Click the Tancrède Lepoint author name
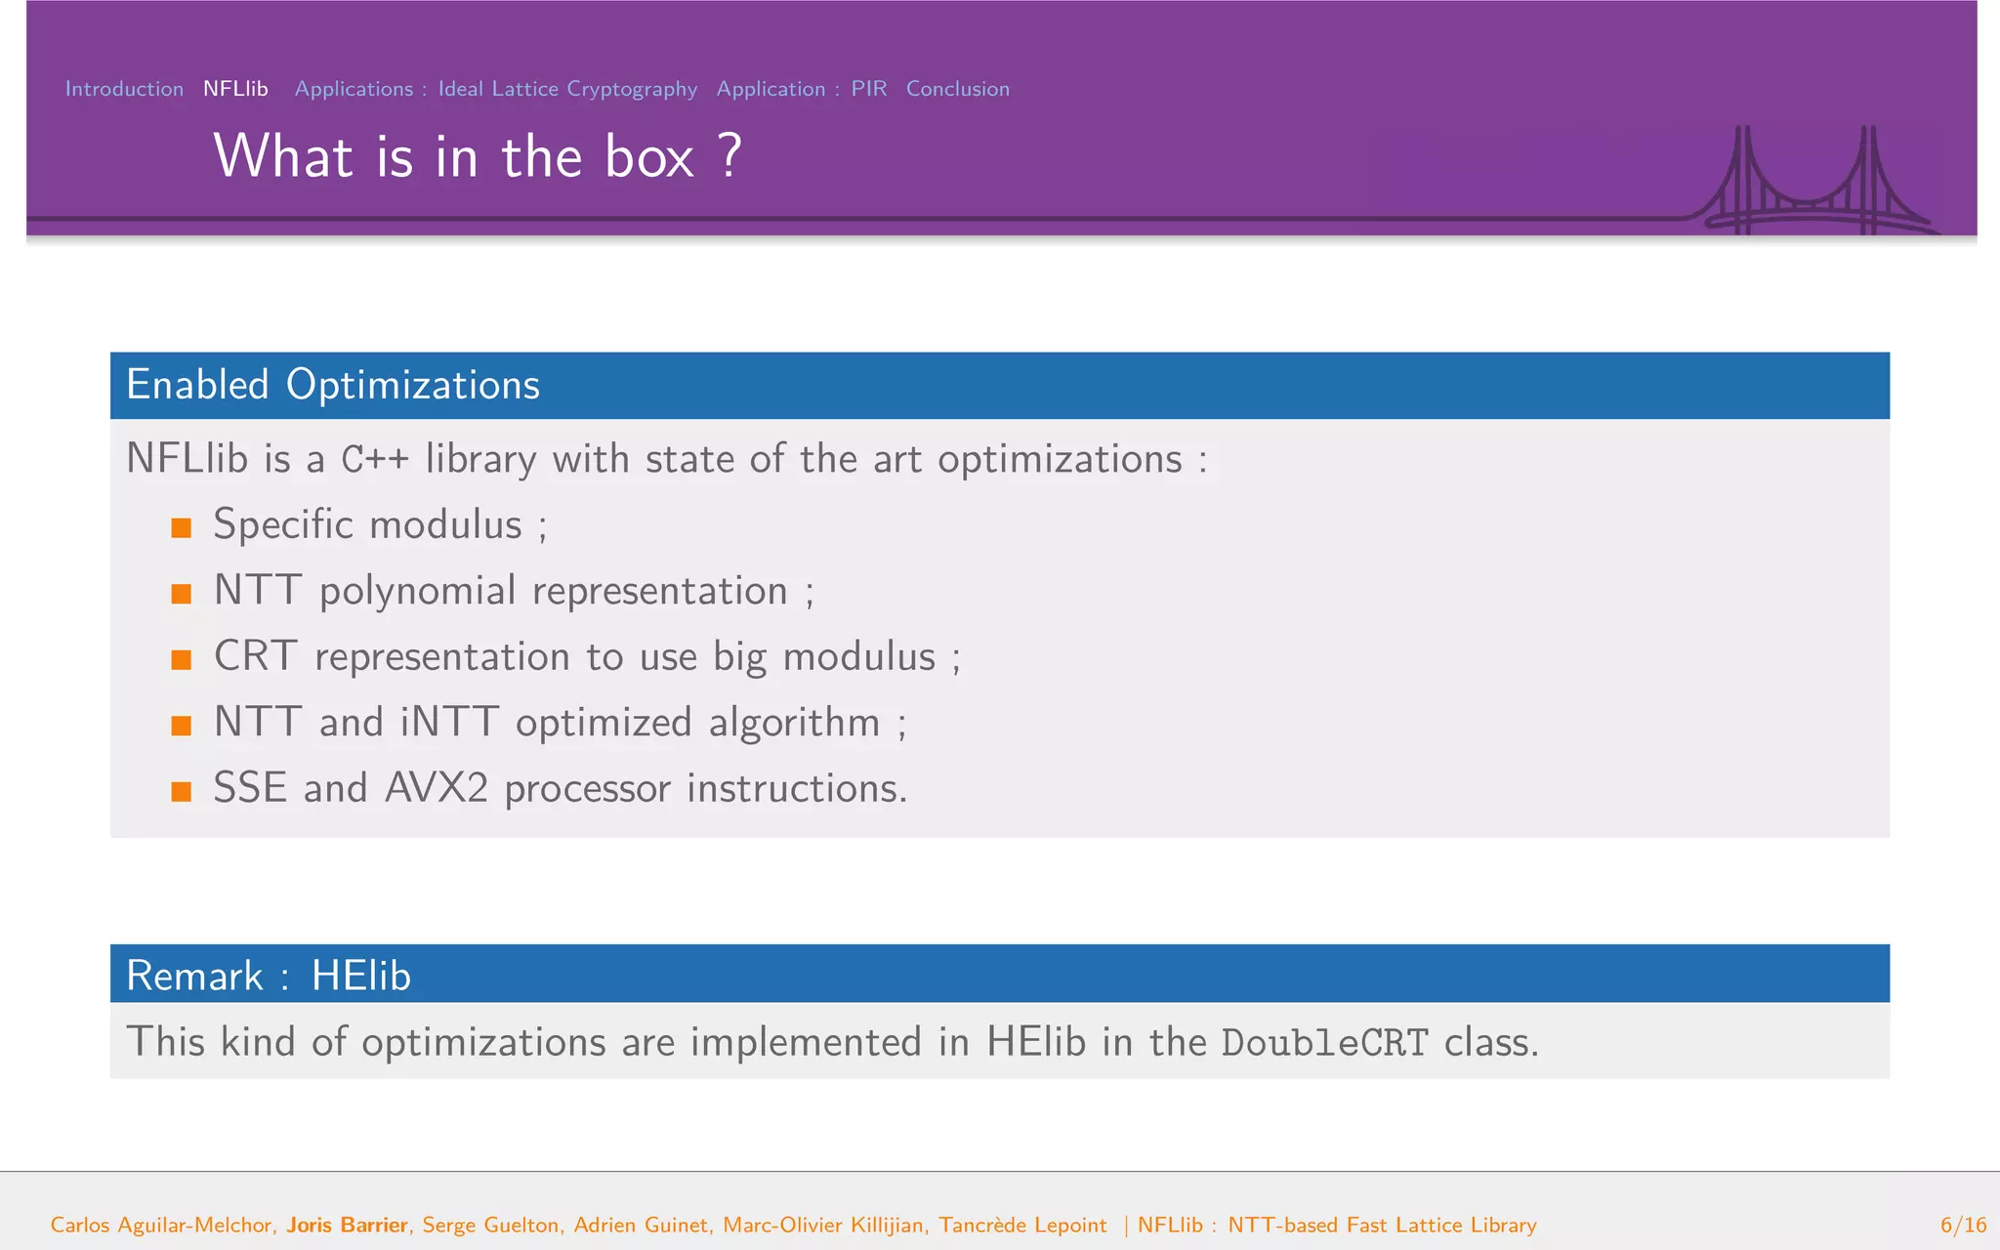The height and width of the screenshot is (1250, 2000). pyautogui.click(x=1022, y=1225)
